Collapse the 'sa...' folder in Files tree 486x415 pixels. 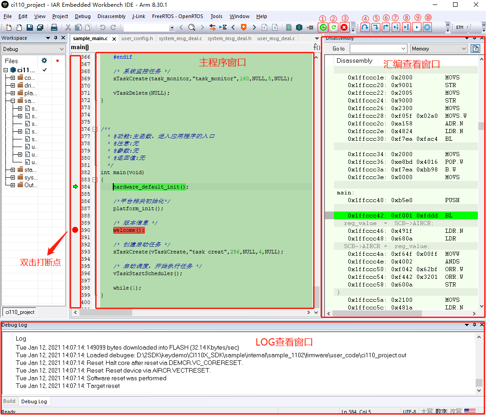coord(13,101)
